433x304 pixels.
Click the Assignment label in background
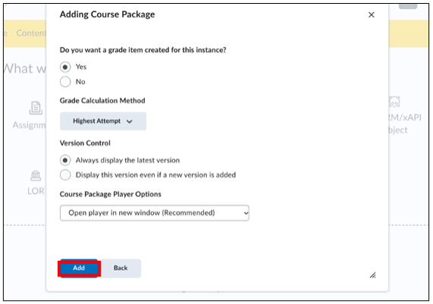point(30,125)
